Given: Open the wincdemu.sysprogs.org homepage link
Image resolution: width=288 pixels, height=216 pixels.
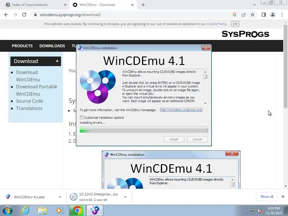Looking at the screenshot, I should coord(181,110).
